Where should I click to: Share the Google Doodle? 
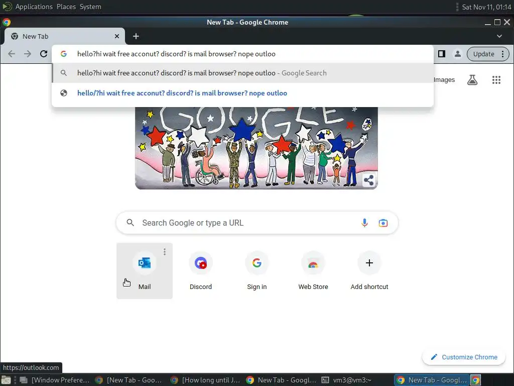coord(369,180)
